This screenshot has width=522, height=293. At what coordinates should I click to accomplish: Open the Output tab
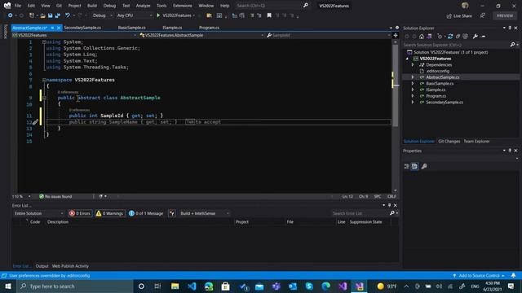point(42,266)
